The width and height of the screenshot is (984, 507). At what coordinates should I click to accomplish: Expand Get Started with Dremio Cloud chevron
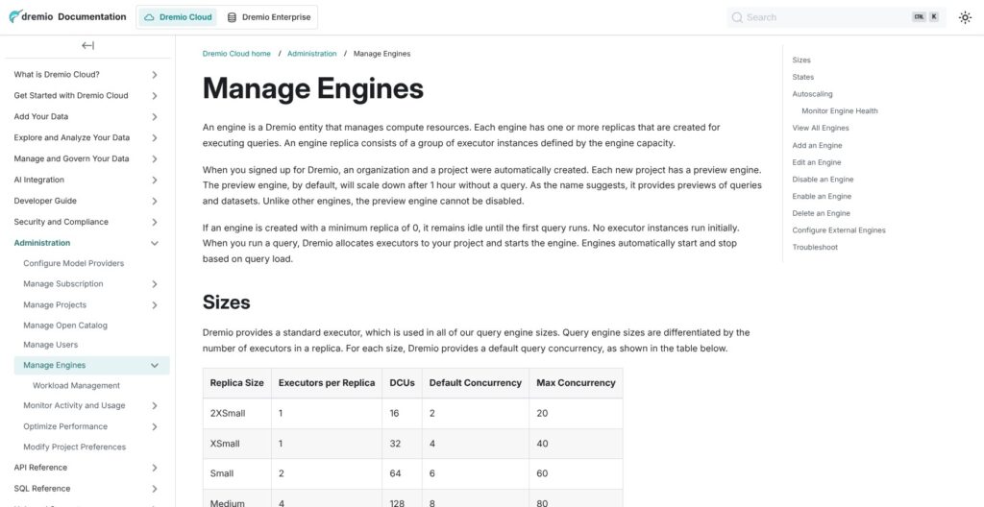coord(155,96)
